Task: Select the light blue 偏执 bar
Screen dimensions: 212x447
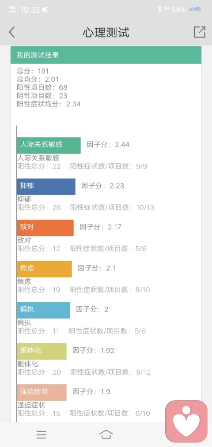Action: coord(44,310)
